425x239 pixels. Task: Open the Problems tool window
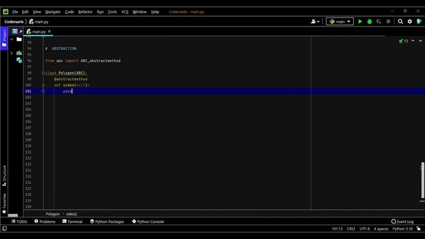(45, 221)
